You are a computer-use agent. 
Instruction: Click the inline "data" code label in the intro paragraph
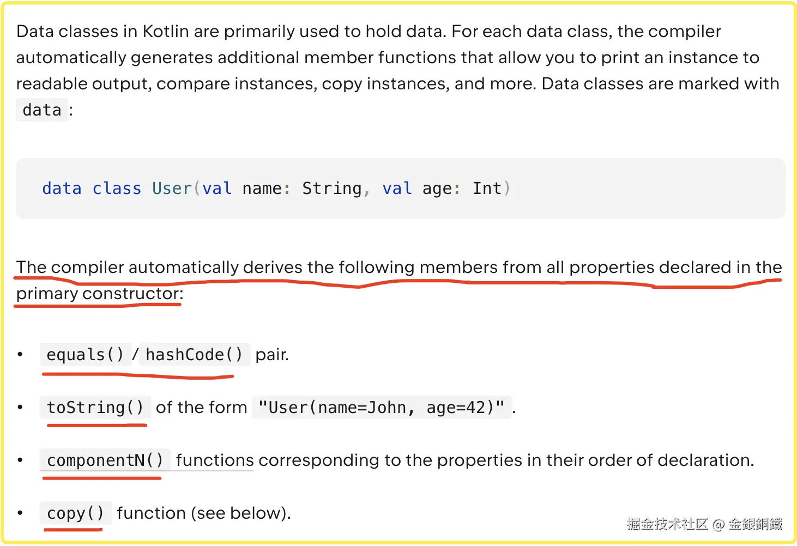click(x=42, y=110)
